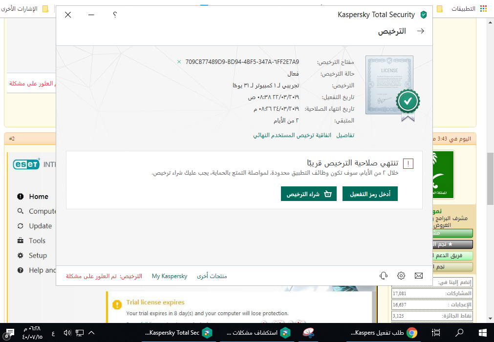Click تنتهي صلاحية الترخيص قريبًا heading
494x342 pixels.
pos(352,162)
